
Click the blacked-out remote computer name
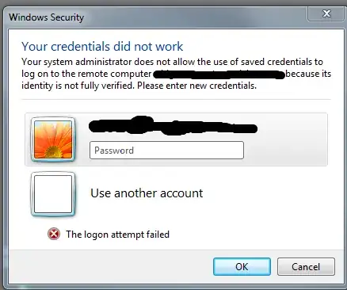[x=219, y=74]
